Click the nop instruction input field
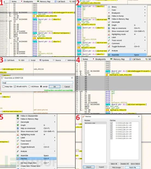Viewport: 151px width, 169px height. click(38, 83)
